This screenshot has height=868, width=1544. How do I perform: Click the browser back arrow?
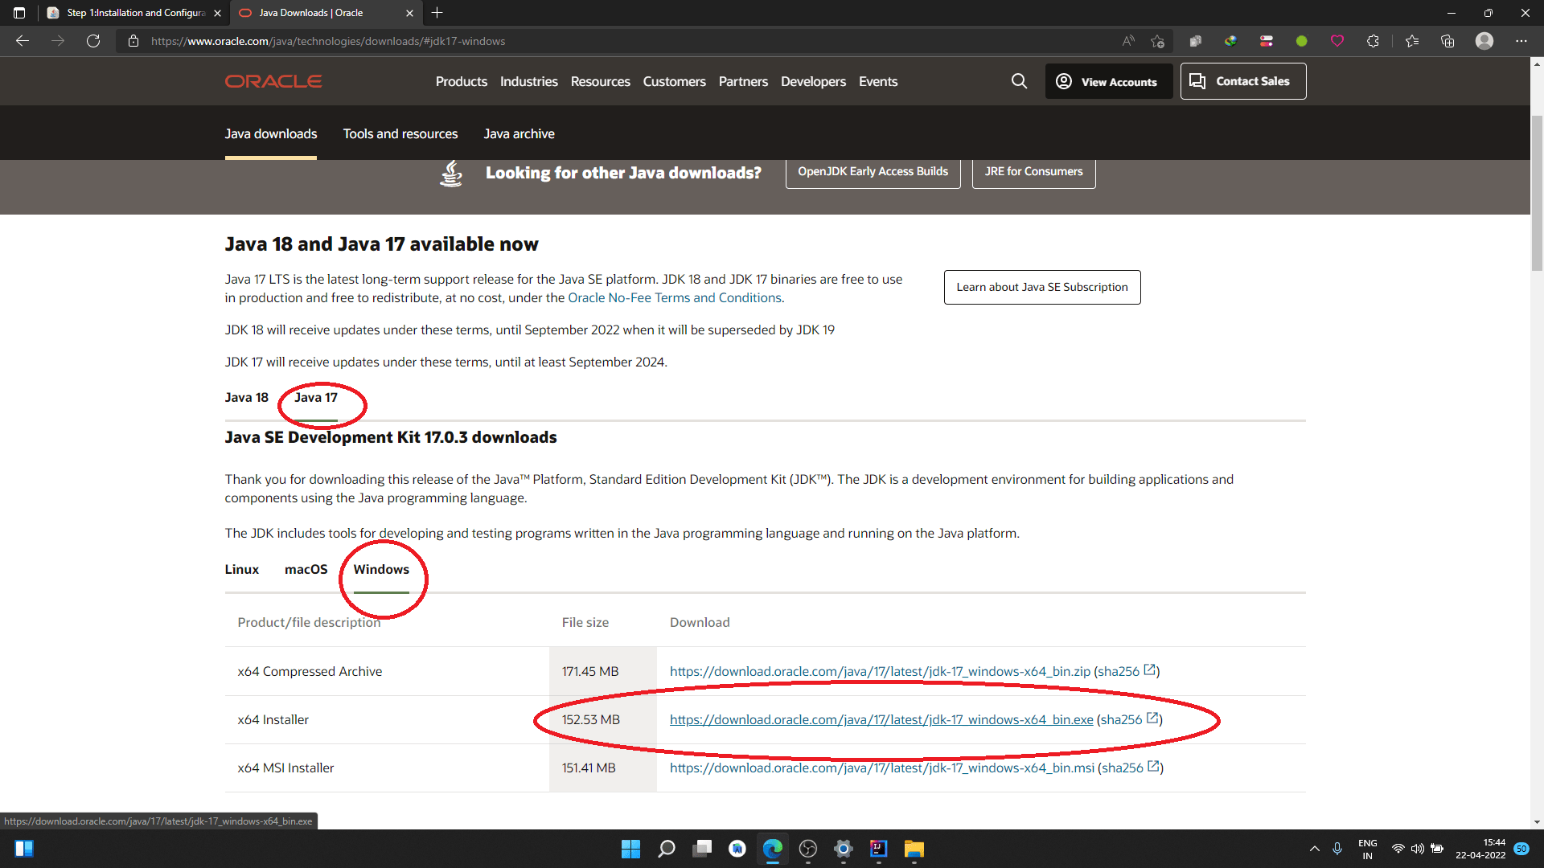click(x=23, y=41)
